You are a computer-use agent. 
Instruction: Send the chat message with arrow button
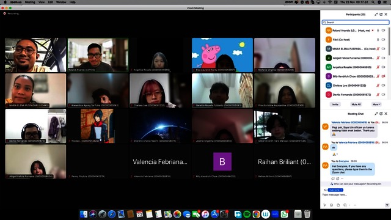(x=387, y=205)
